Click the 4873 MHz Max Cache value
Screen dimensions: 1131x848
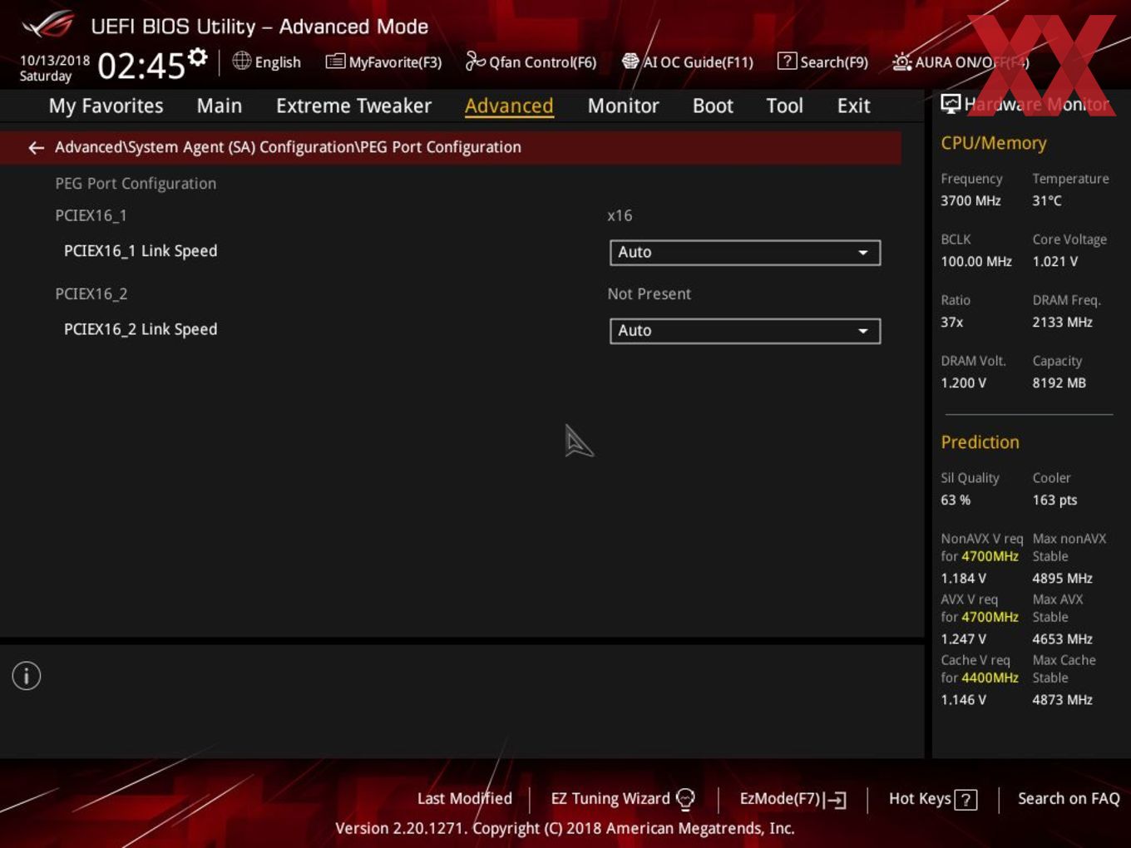click(x=1062, y=700)
